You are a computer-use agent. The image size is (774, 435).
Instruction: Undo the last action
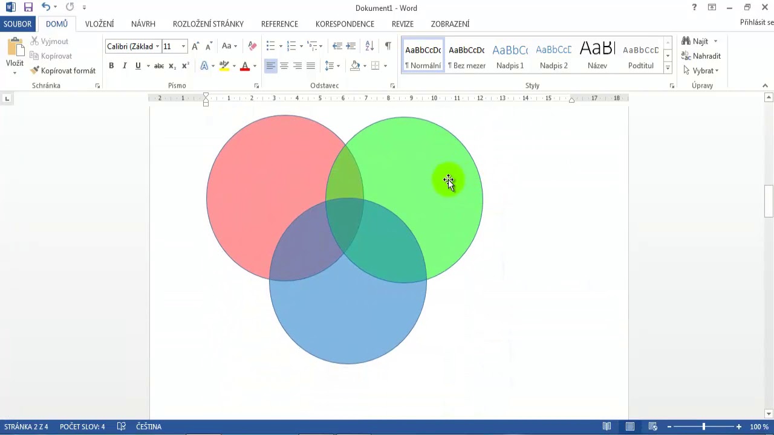45,7
